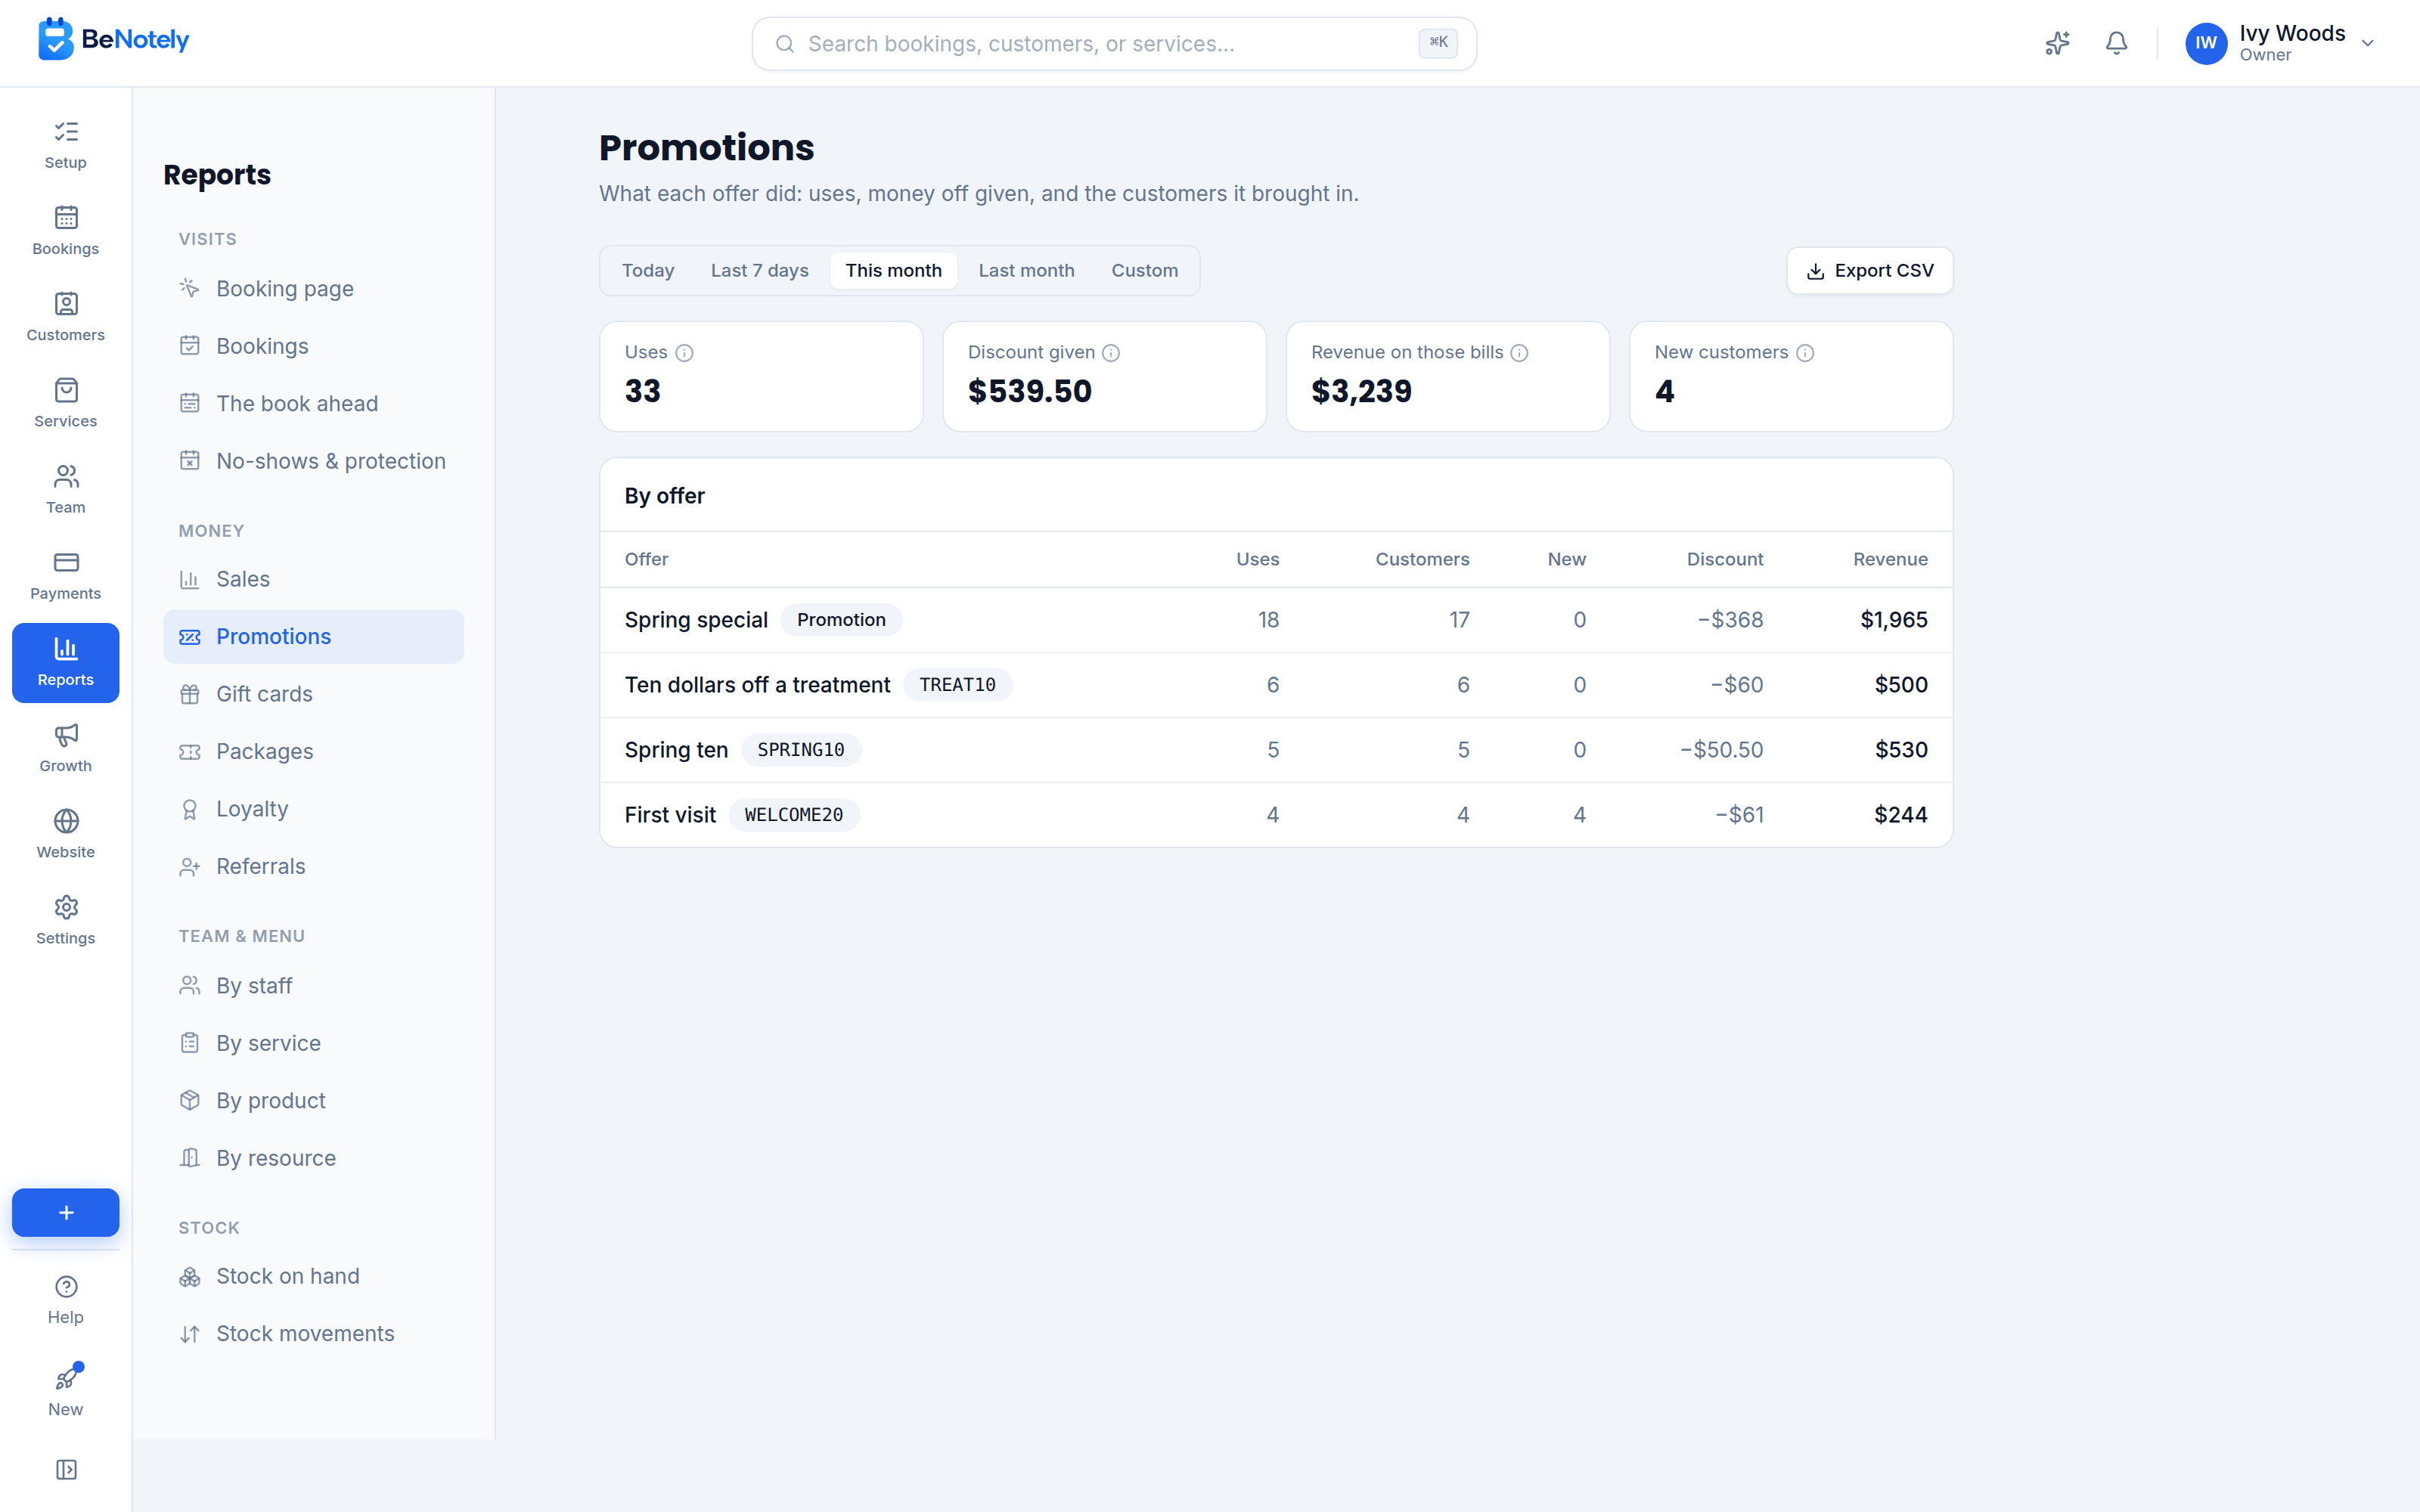The height and width of the screenshot is (1512, 2420).
Task: Collapse the sidebar with the panel icon
Action: (66, 1469)
